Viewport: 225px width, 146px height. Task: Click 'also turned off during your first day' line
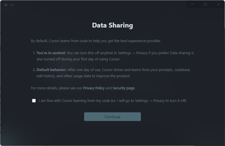tap(78, 59)
